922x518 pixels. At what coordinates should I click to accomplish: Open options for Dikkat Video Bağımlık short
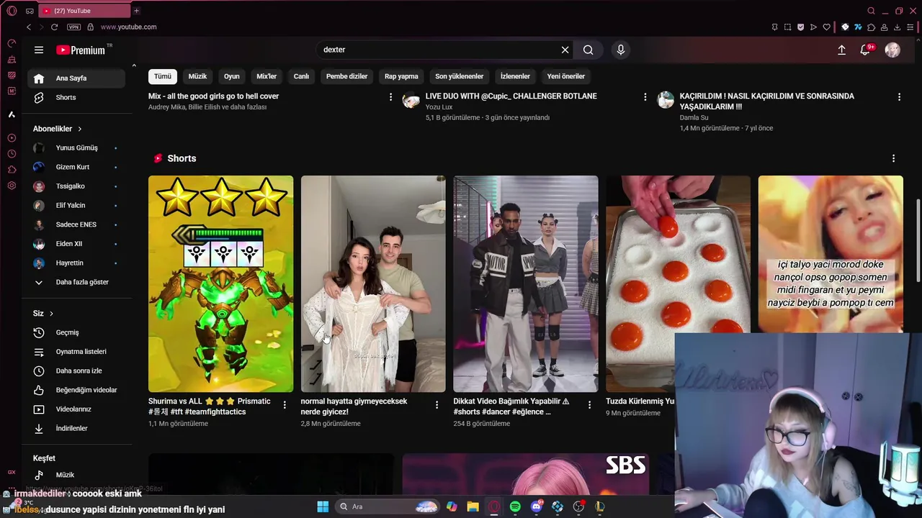pyautogui.click(x=589, y=405)
